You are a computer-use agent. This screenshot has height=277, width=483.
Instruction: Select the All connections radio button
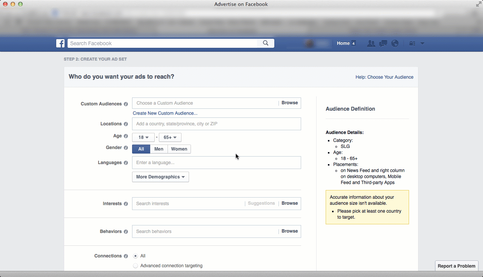(135, 256)
